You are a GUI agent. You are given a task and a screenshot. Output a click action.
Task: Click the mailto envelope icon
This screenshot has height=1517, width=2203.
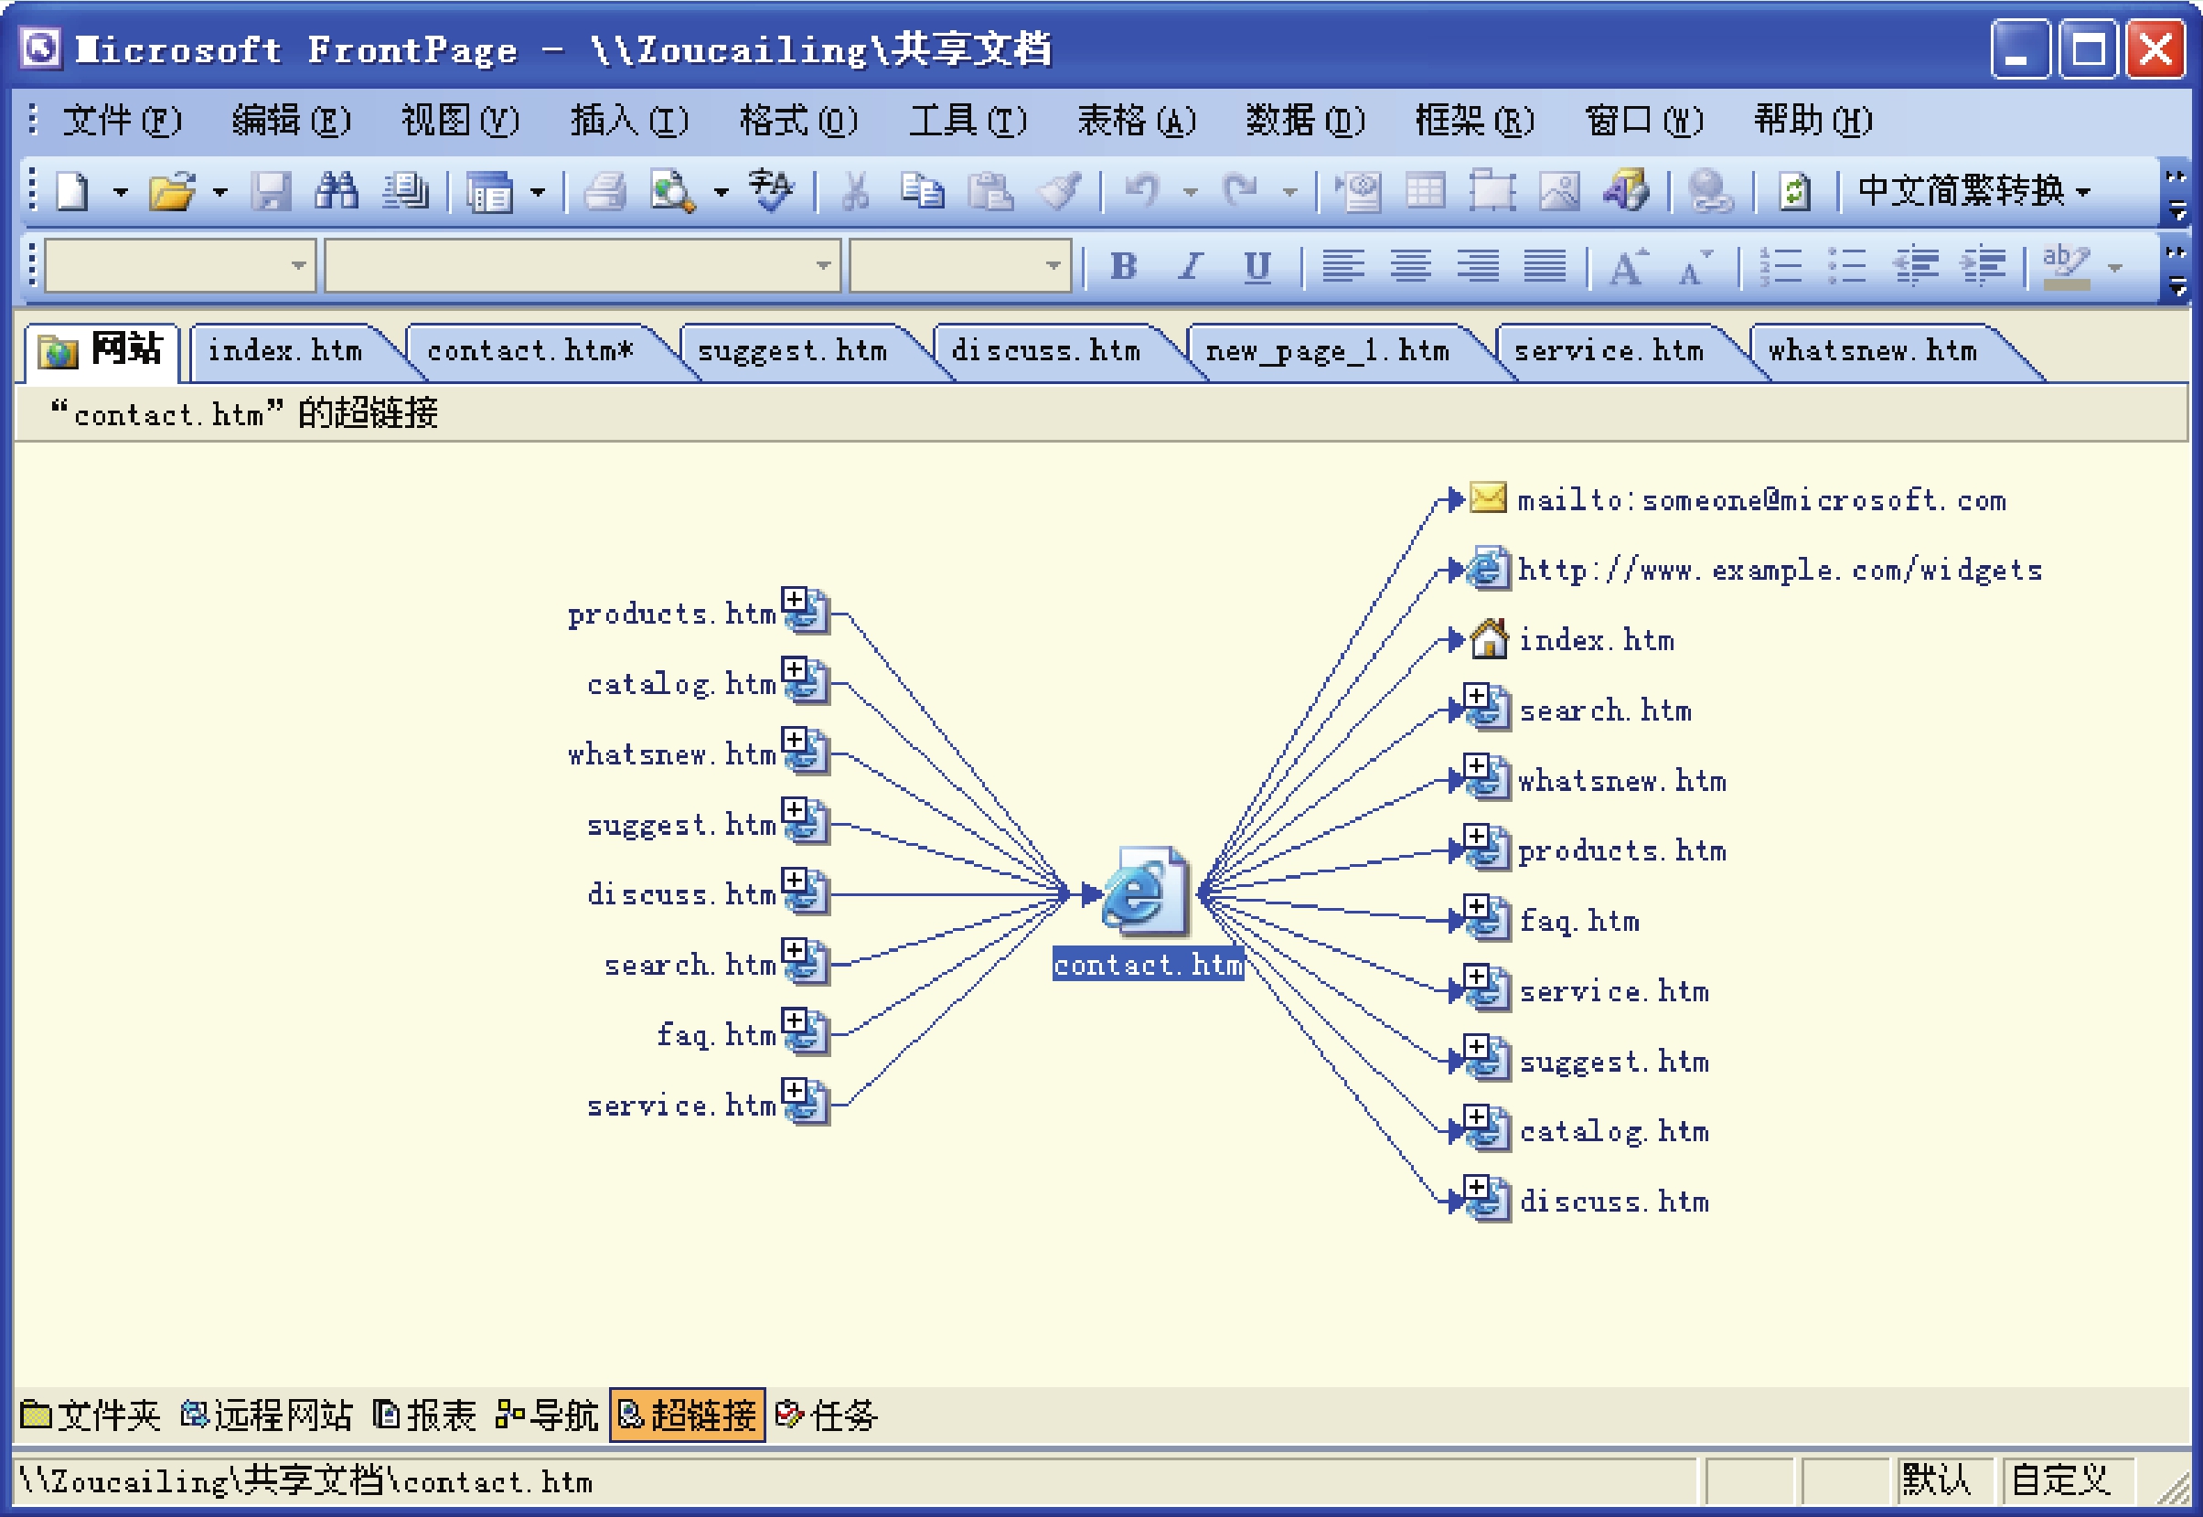[1488, 497]
